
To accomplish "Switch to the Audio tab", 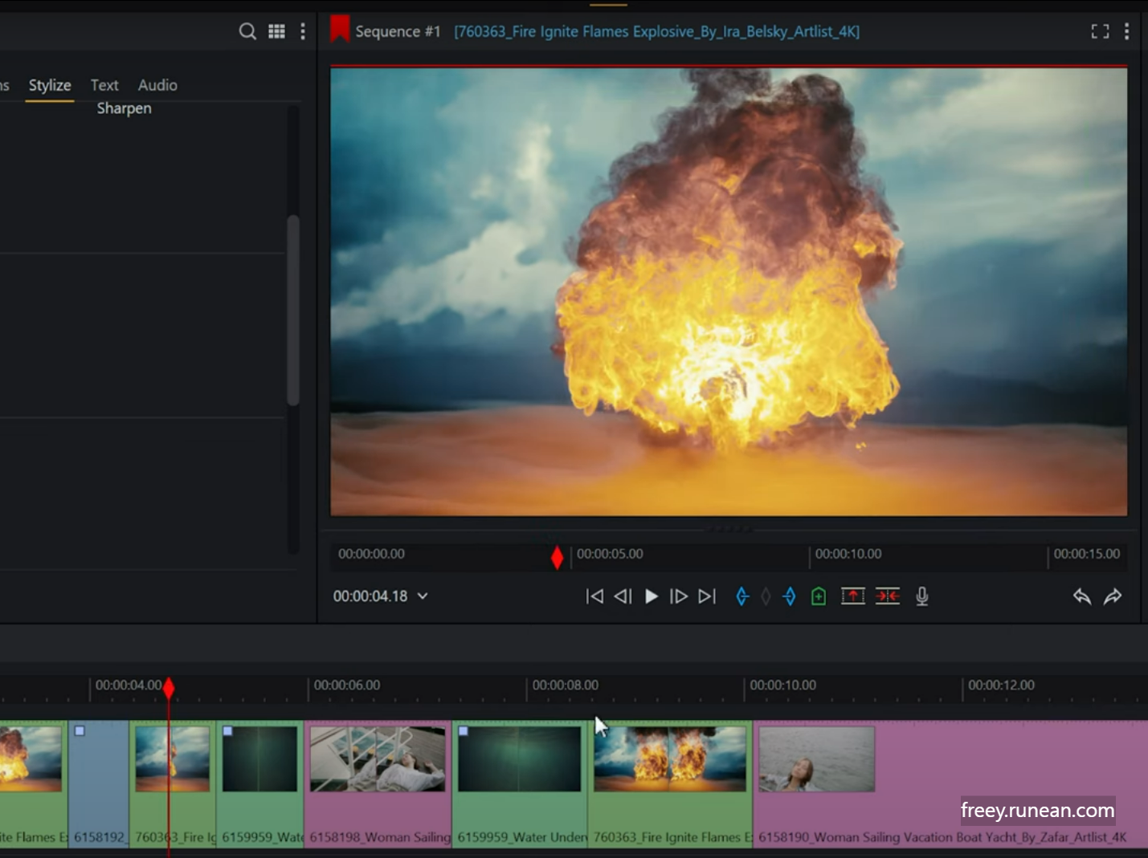I will tap(157, 85).
